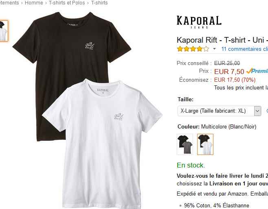The image size is (268, 209).
Task: Go to Homme breadcrumb category
Action: click(34, 3)
